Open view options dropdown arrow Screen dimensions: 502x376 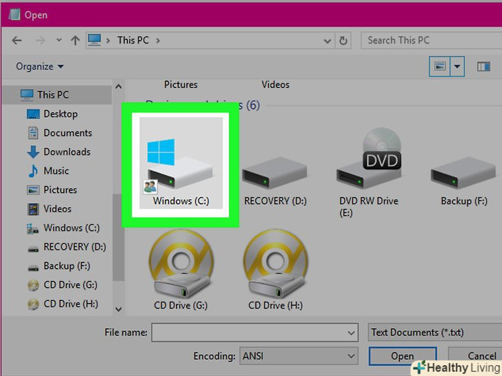click(457, 67)
